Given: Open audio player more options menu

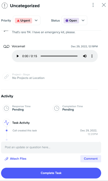Looking at the screenshot, I should coord(92,56).
